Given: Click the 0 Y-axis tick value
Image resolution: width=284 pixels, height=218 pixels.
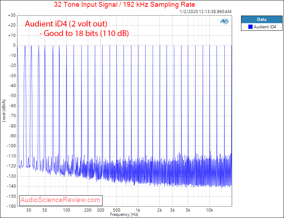Looking at the screenshot, I should point(14,45).
